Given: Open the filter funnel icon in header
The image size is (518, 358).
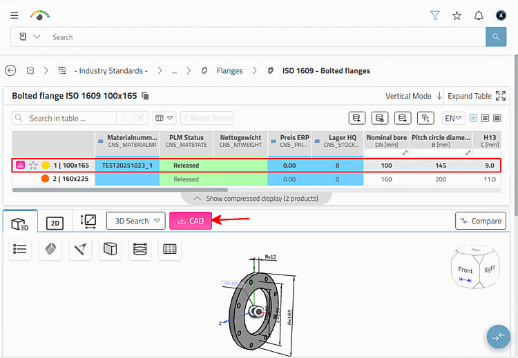Looking at the screenshot, I should 435,15.
